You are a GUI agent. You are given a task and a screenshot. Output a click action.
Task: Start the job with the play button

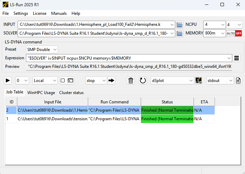coord(8,81)
